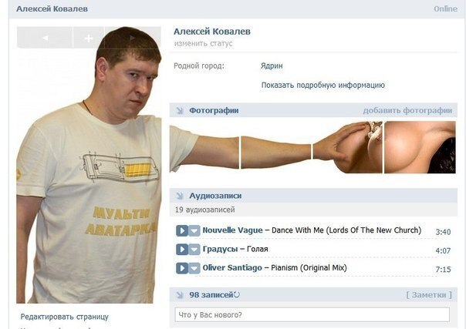Viewport: 466px width, 329px height.
Task: Click the Что у Вас нового input field
Action: pyautogui.click(x=312, y=315)
